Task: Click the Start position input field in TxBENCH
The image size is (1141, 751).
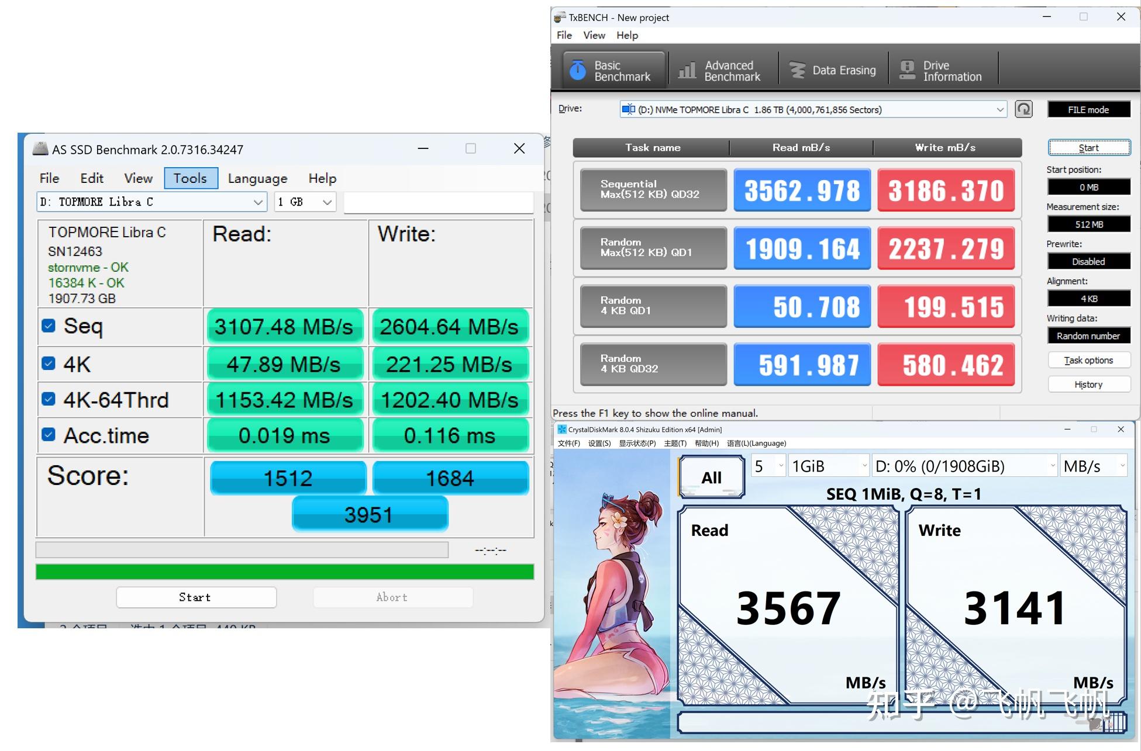Action: 1087,186
